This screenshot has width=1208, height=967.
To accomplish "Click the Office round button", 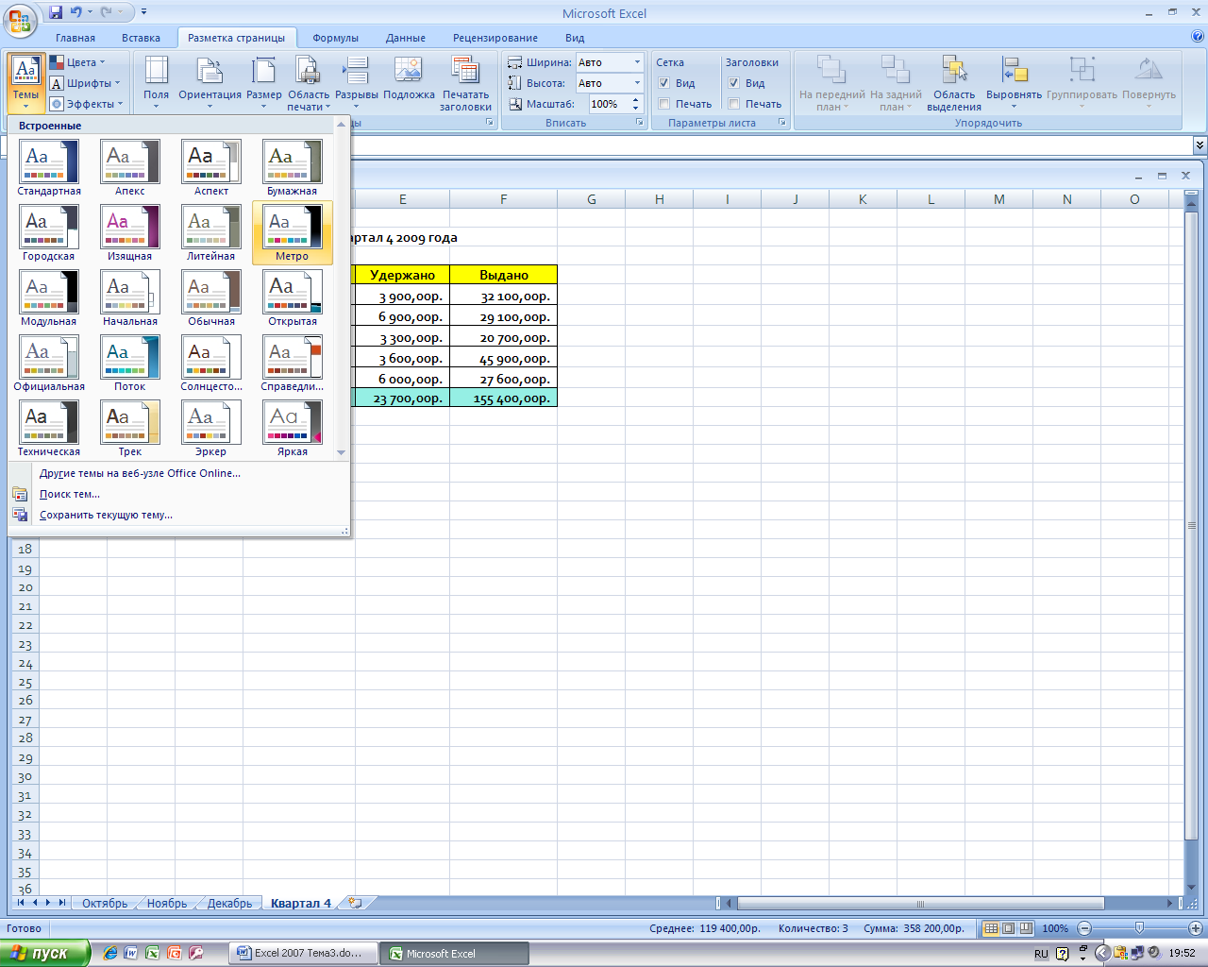I will point(20,19).
